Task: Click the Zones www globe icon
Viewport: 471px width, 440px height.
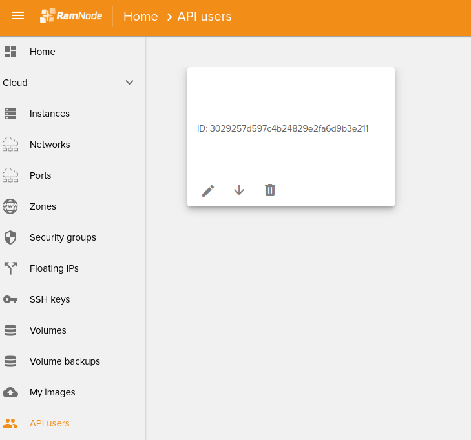Action: pyautogui.click(x=10, y=206)
